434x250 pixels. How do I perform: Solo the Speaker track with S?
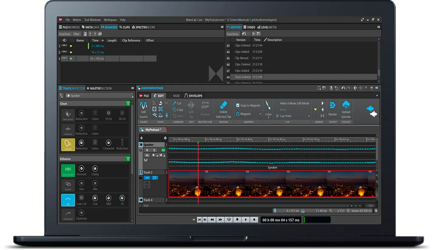(154, 150)
